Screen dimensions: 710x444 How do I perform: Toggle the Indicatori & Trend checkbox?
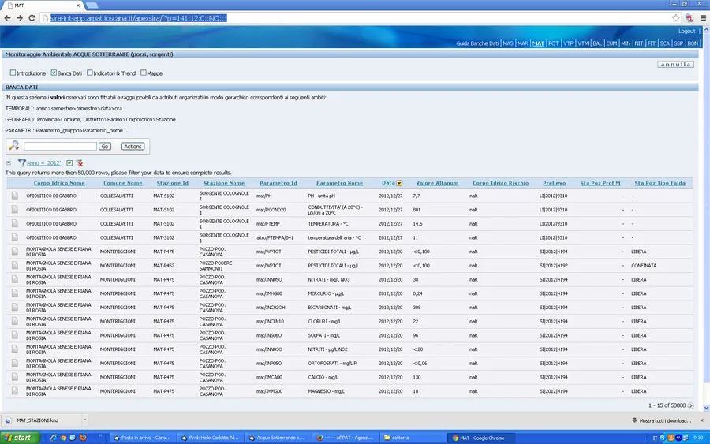[x=89, y=73]
